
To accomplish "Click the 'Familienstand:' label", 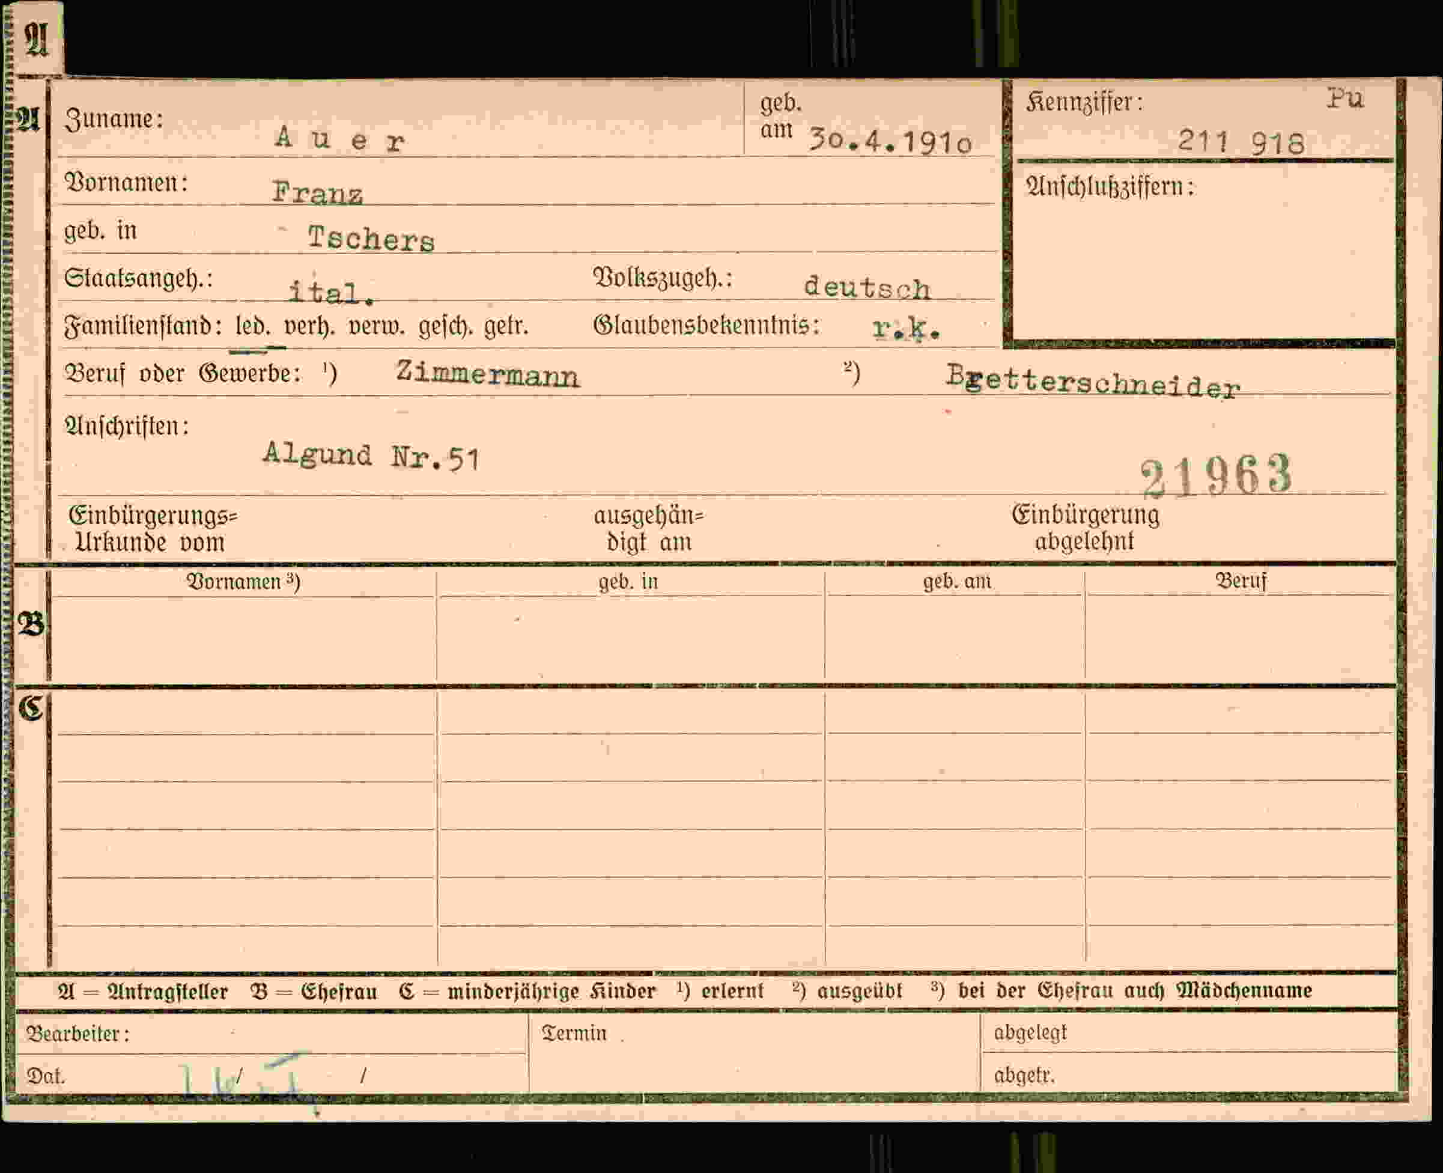I will 143,326.
